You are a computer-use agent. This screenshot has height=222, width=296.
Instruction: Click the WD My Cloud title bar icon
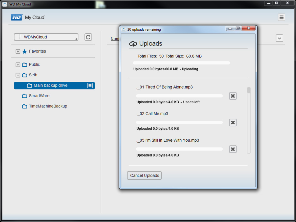tap(5, 4)
